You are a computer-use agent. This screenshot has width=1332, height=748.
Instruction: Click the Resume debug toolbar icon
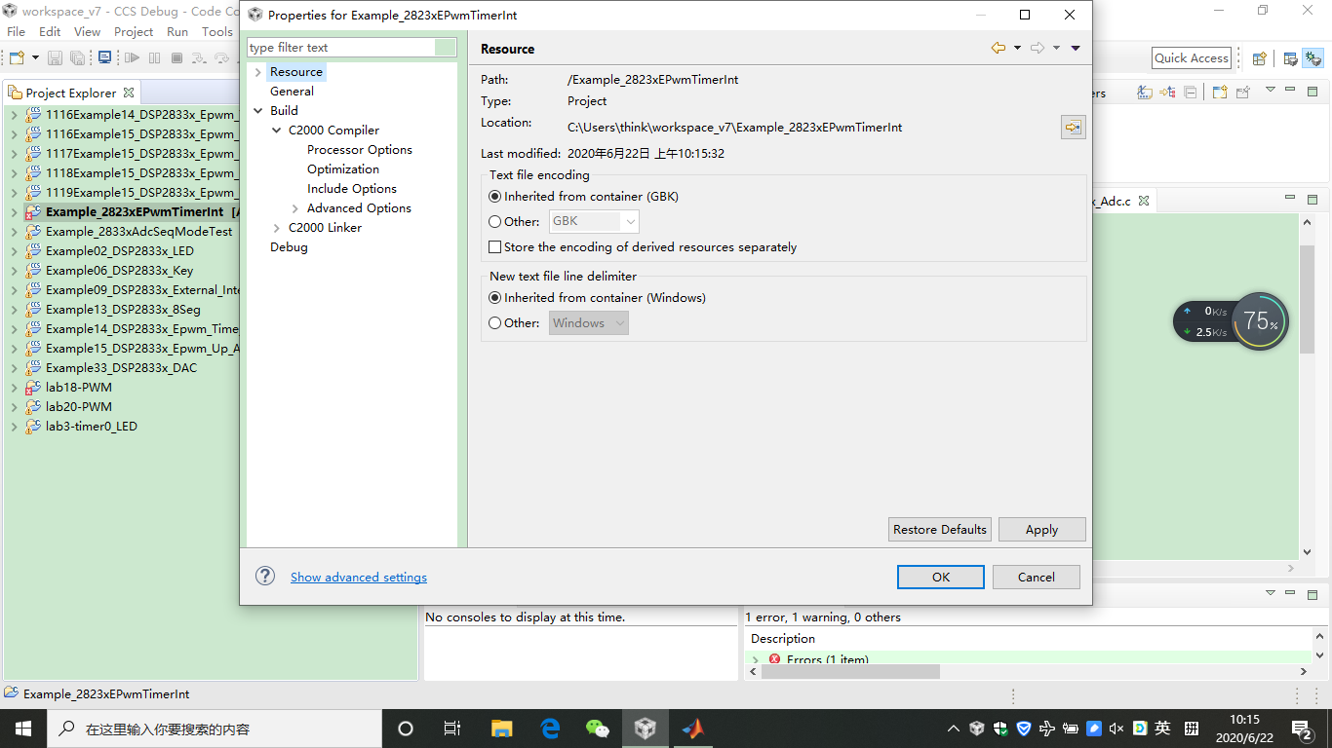[132, 58]
